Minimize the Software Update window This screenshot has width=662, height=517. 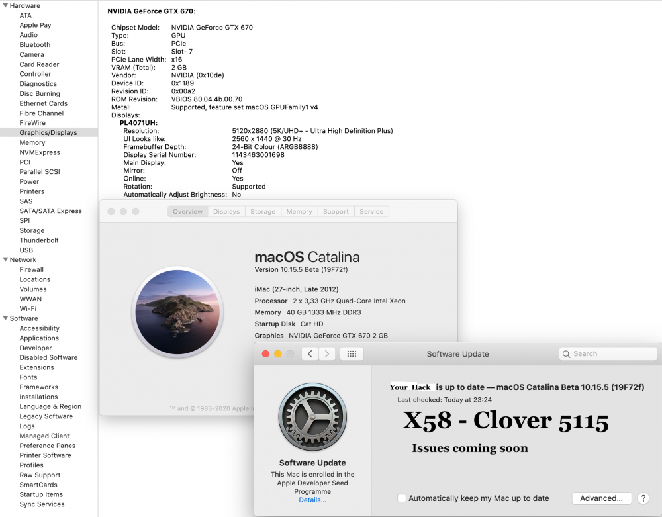[x=278, y=354]
